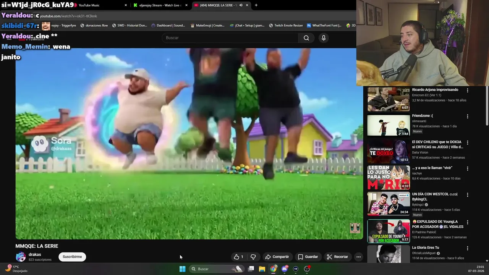Click the Compartir share button

pyautogui.click(x=277, y=257)
